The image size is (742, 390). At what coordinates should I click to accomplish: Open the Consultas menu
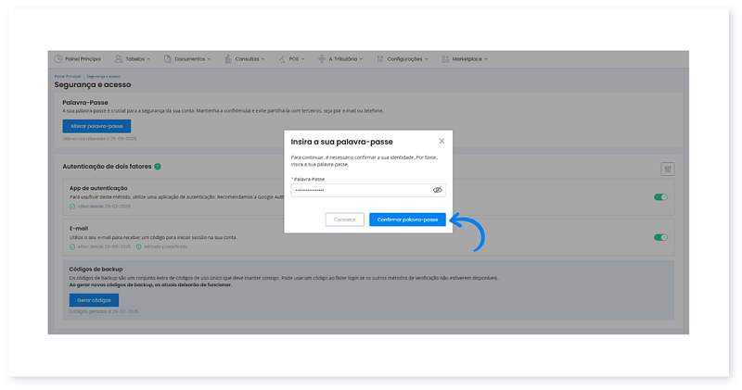(x=249, y=58)
